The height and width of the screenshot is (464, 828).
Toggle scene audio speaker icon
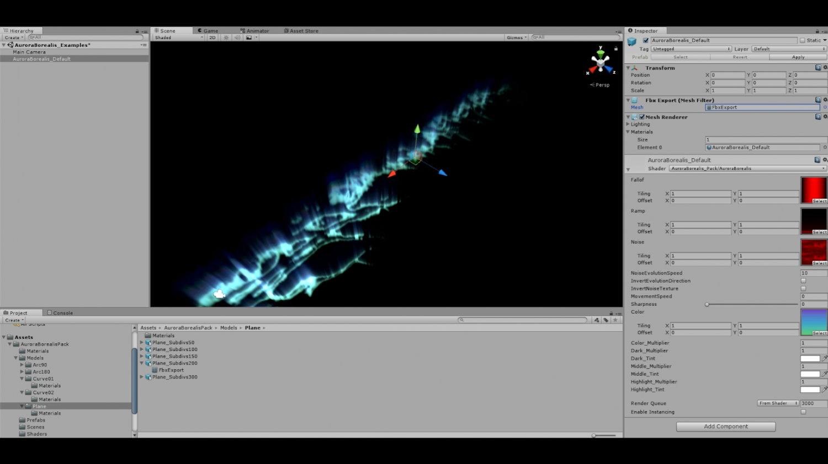[237, 37]
